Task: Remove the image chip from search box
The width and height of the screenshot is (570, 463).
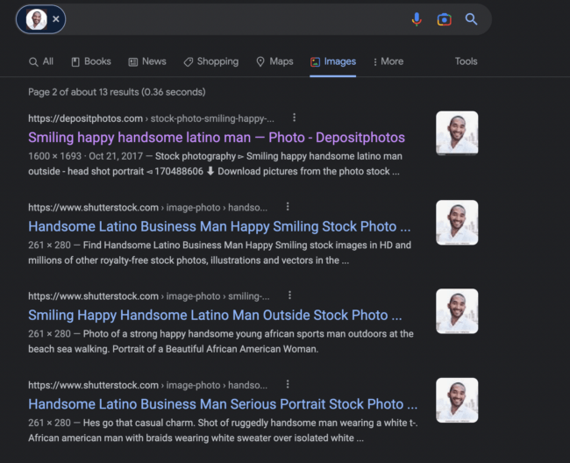Action: point(56,19)
